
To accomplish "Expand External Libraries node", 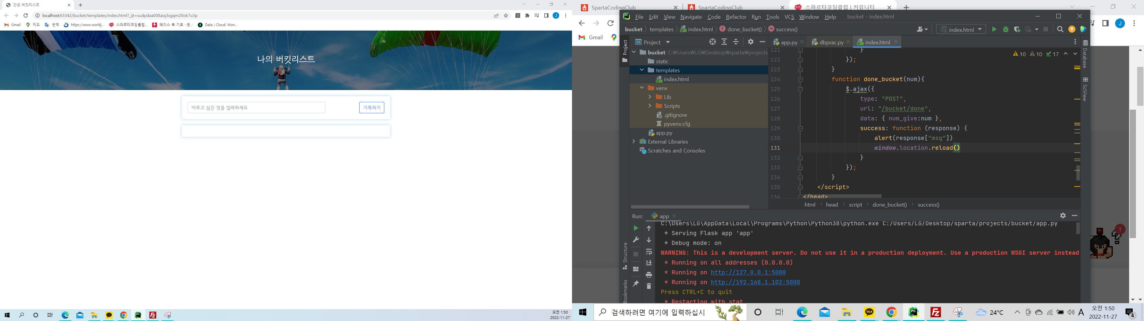I will point(634,141).
